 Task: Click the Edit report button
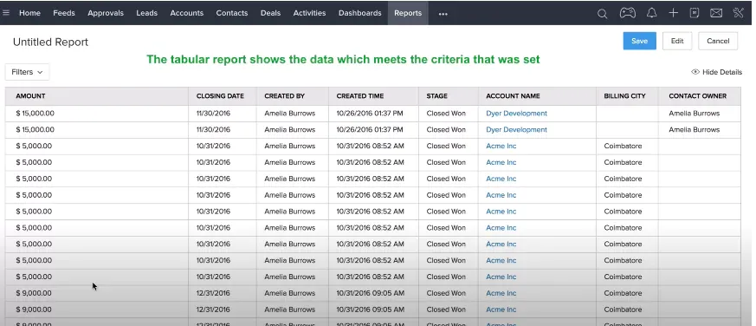pyautogui.click(x=677, y=41)
